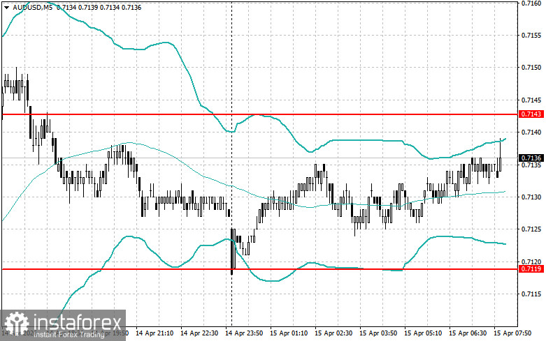Image resolution: width=546 pixels, height=341 pixels.
Task: Click the 15 Apr 06:30 time label
Action: tap(468, 333)
